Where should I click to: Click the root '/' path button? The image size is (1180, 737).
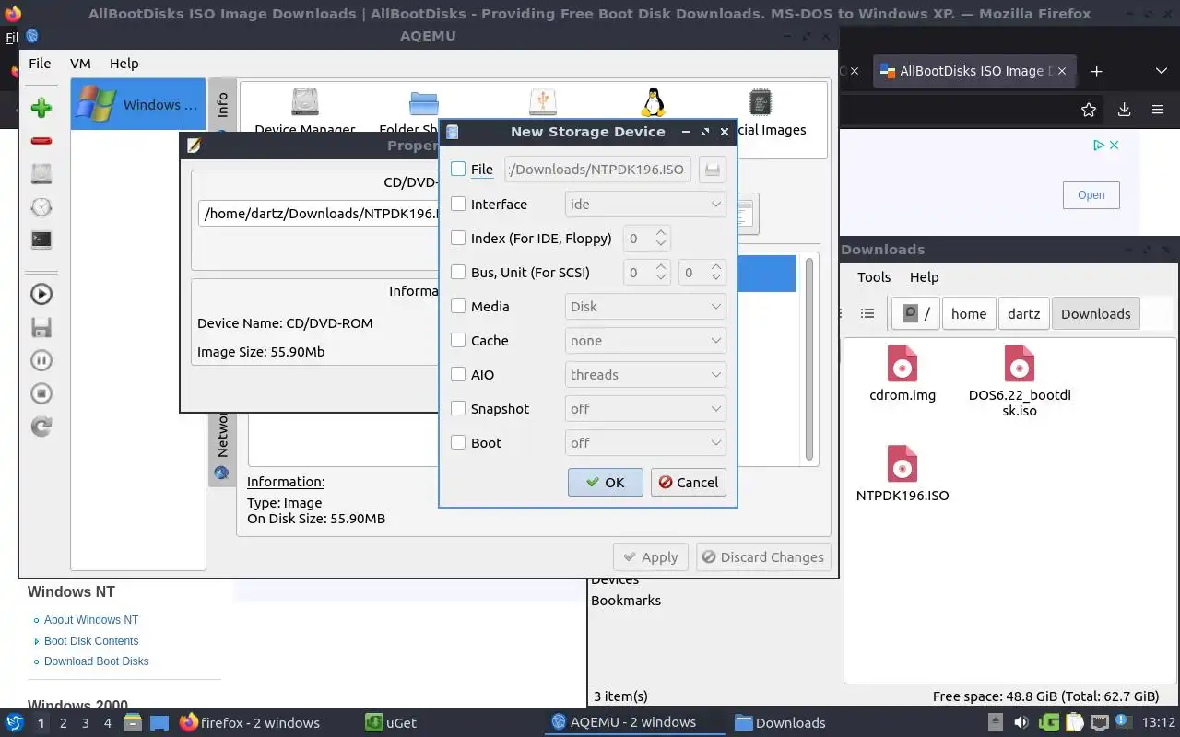click(x=915, y=314)
